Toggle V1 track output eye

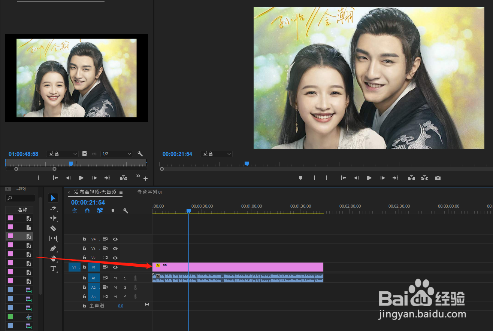[115, 267]
